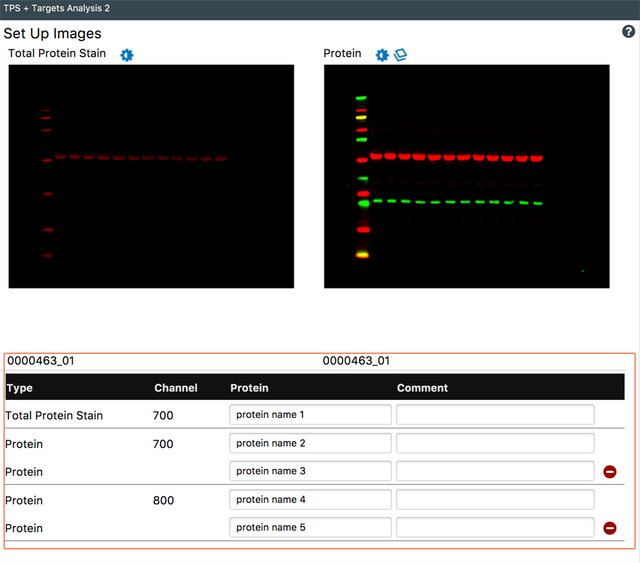Click Comment box next to protein name 3

(x=495, y=471)
